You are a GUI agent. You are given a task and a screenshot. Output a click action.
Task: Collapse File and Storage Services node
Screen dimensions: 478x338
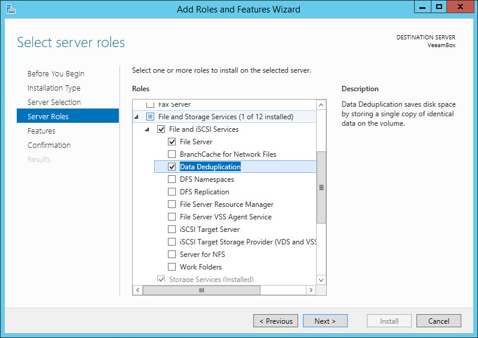pos(137,117)
